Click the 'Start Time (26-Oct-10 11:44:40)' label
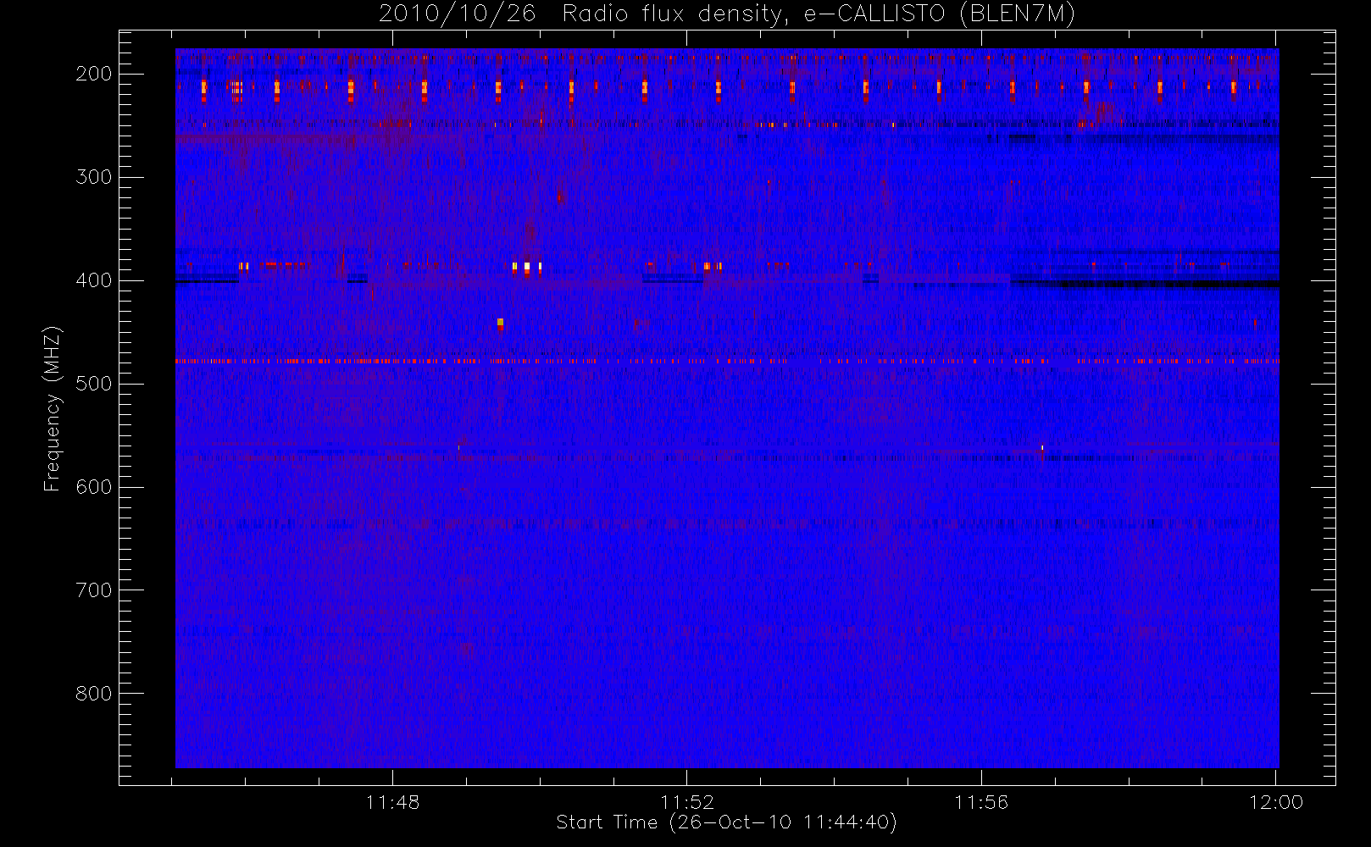The image size is (1371, 847). pos(726,822)
